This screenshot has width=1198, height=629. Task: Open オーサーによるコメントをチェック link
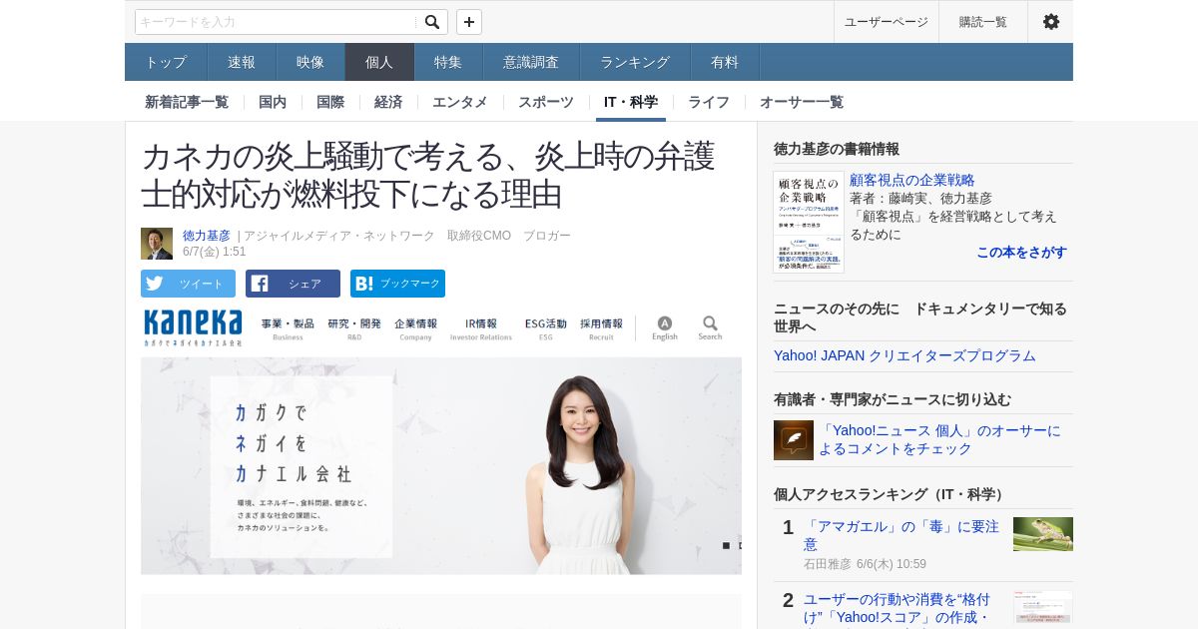(939, 440)
